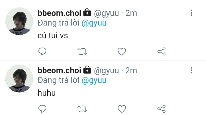Retweet the "cú tui vs" tweet
The height and width of the screenshot is (115, 206).
pyautogui.click(x=82, y=51)
